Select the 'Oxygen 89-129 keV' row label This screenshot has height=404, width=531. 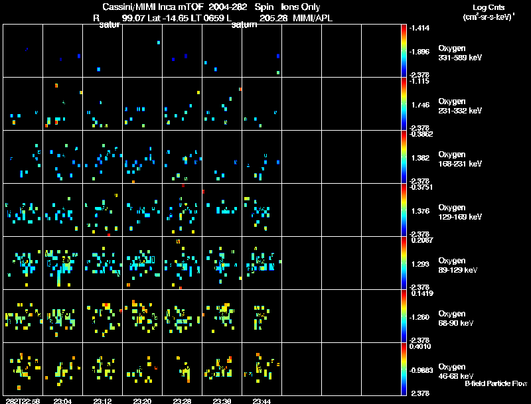[x=458, y=265]
